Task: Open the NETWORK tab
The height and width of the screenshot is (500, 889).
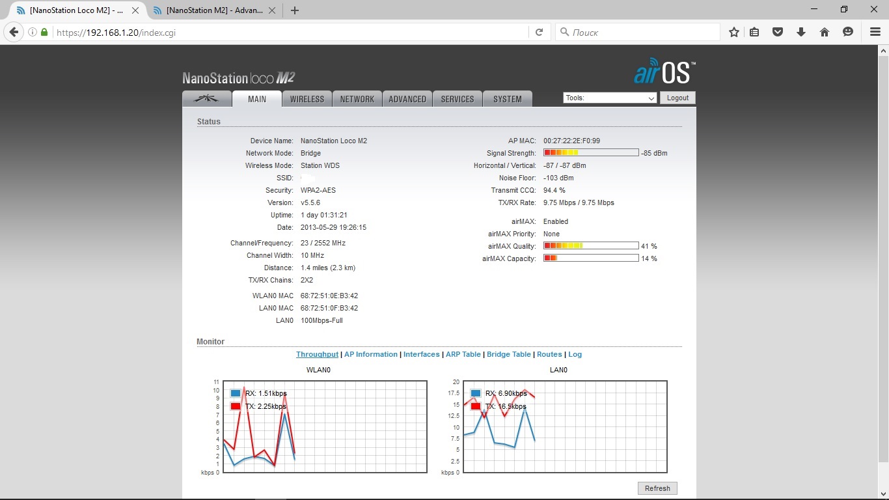Action: [357, 99]
